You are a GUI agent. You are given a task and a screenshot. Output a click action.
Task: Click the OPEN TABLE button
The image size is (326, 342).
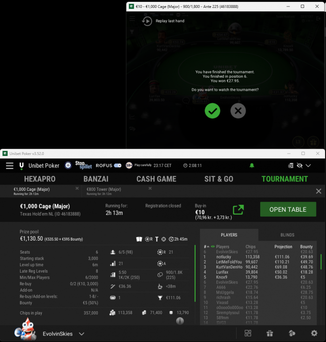point(288,209)
